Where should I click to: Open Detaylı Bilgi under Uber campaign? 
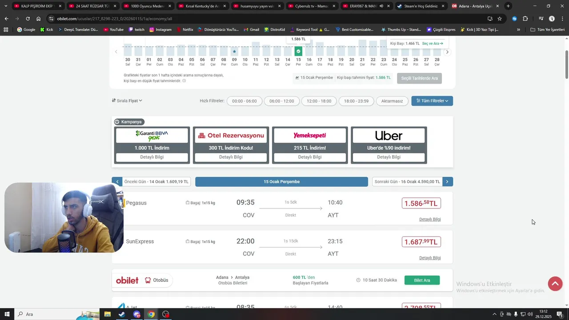(389, 157)
